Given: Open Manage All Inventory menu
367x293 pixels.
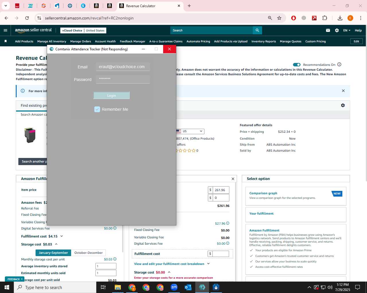Looking at the screenshot, I should tap(52, 41).
